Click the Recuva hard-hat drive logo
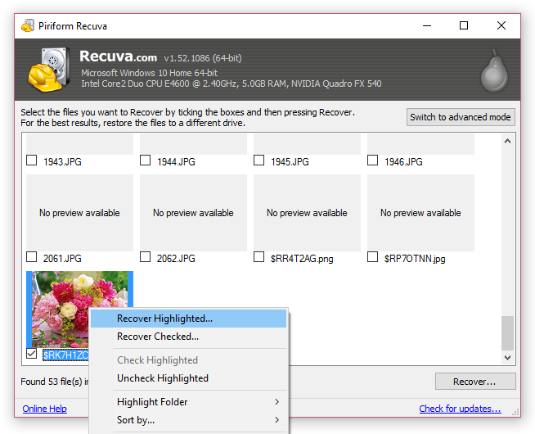Viewport: 535px width, 434px height. [49, 70]
